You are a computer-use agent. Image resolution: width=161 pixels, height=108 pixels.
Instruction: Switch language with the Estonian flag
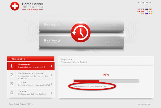146,9
